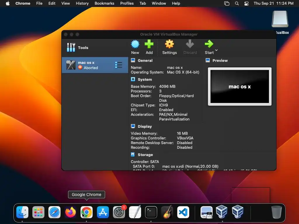
Task: Open Google Chrome from the Dock
Action: click(86, 212)
